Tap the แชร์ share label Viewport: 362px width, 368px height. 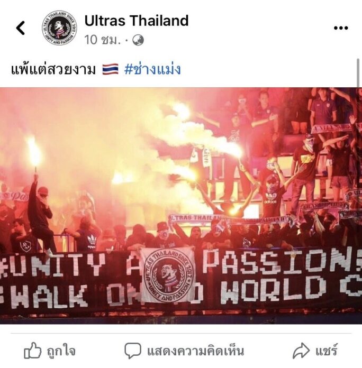pos(327,351)
